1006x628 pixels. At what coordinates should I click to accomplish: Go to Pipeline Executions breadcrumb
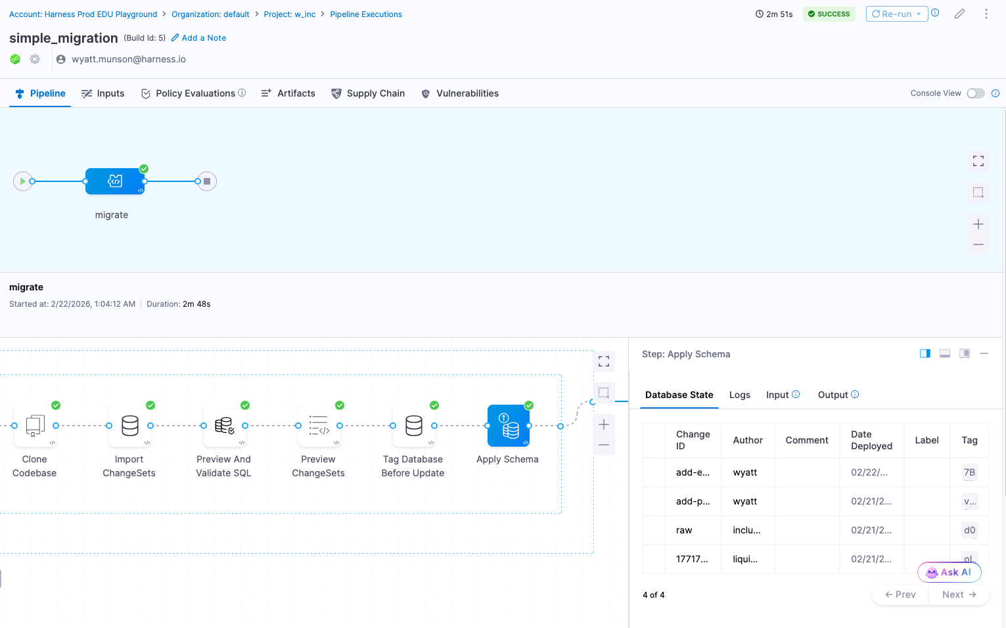click(366, 14)
